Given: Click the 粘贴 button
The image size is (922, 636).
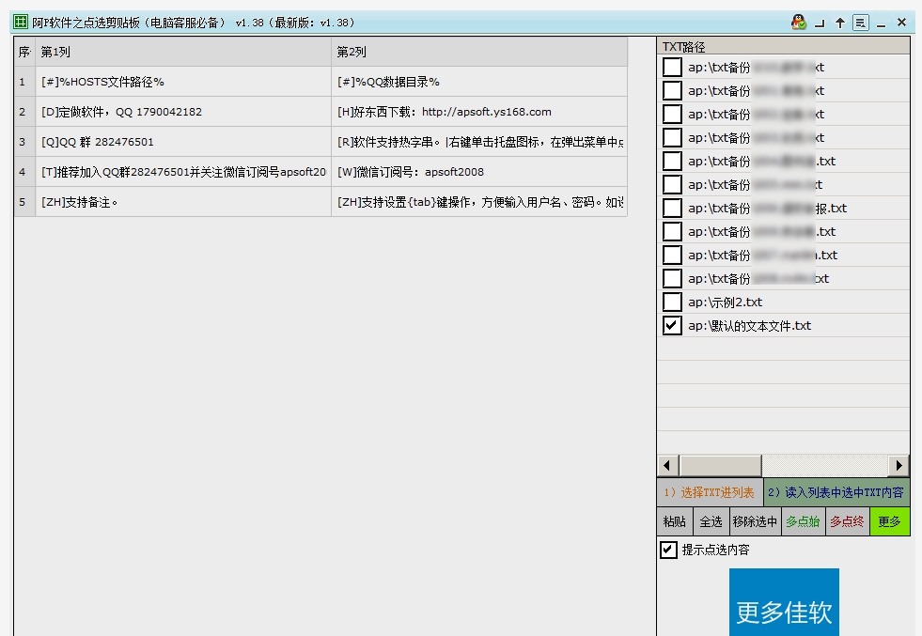Looking at the screenshot, I should (675, 521).
